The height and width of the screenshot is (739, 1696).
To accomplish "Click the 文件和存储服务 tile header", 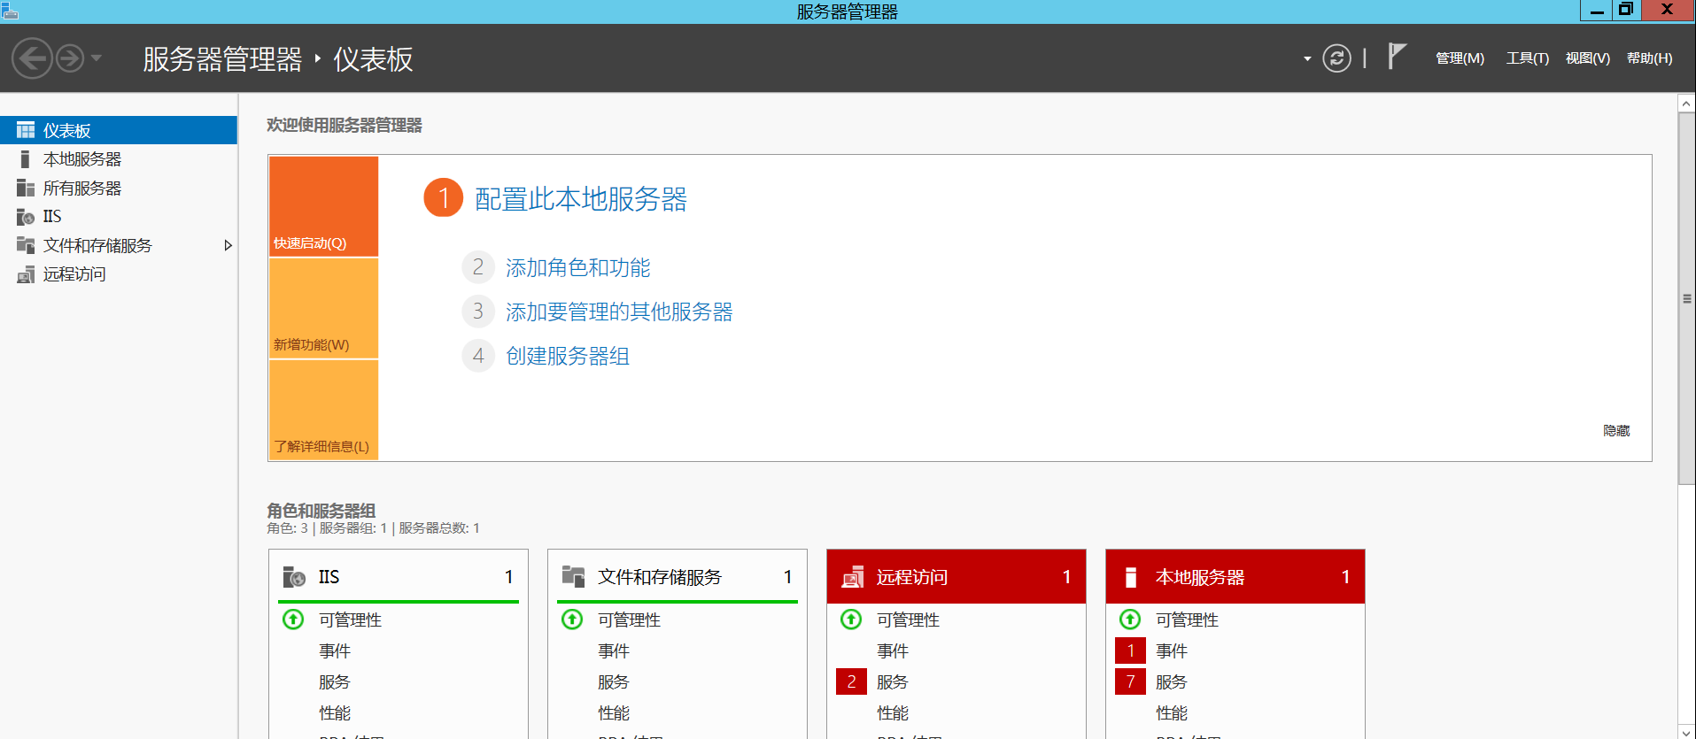I will pyautogui.click(x=678, y=576).
